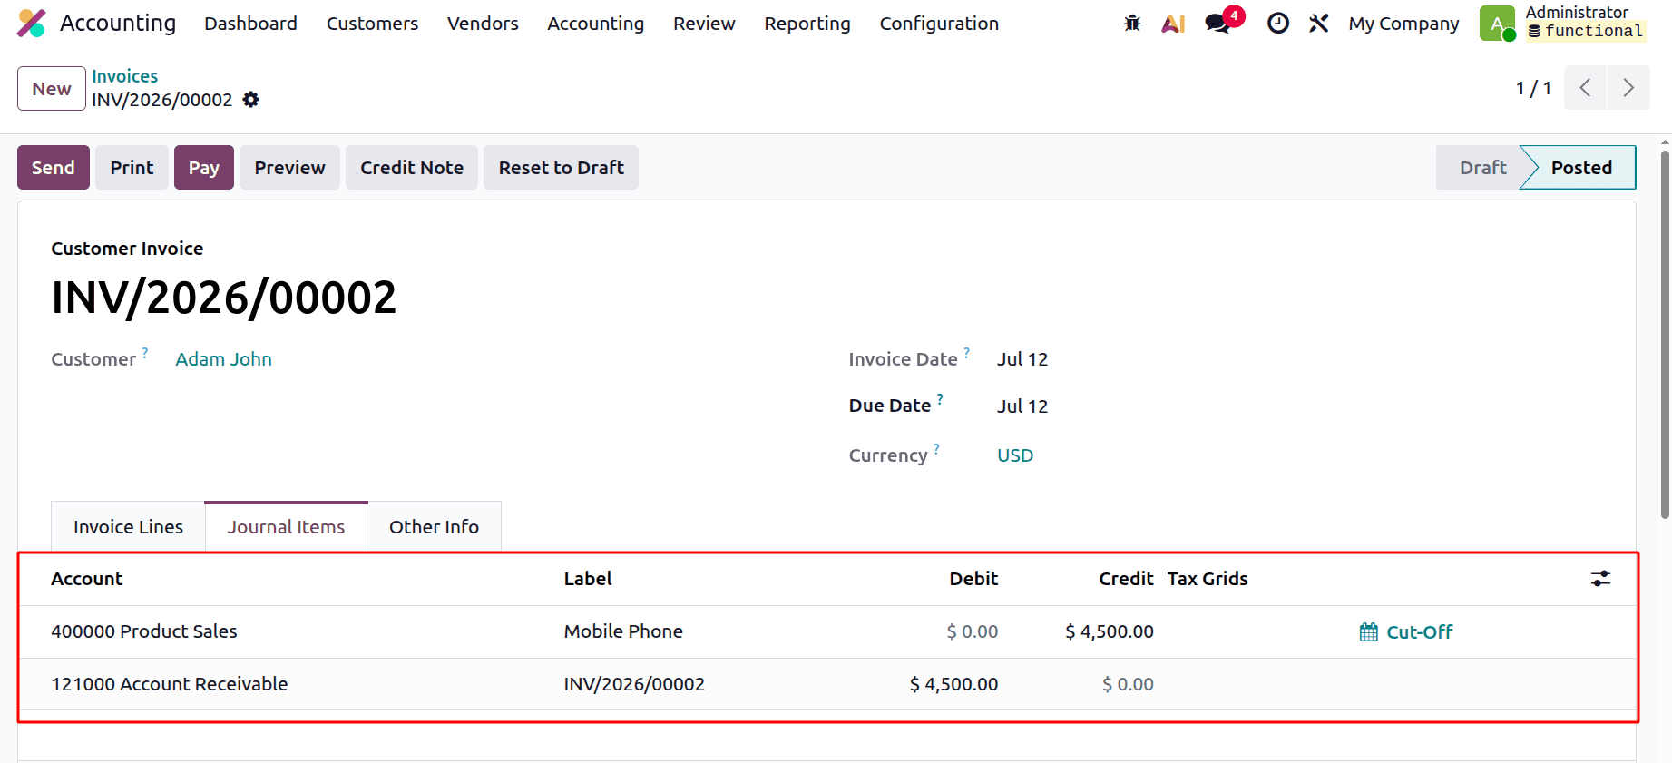Click the Send button
The height and width of the screenshot is (763, 1672).
tap(54, 168)
